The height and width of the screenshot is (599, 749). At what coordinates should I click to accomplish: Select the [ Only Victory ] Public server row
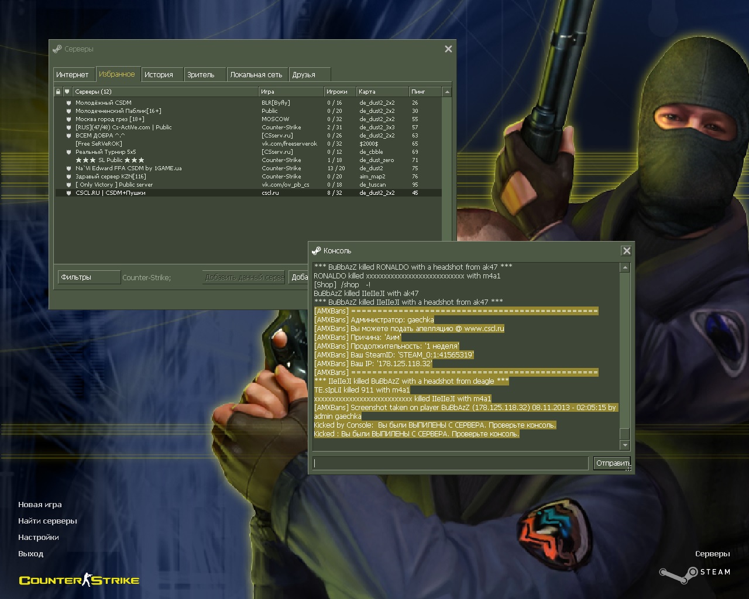248,185
